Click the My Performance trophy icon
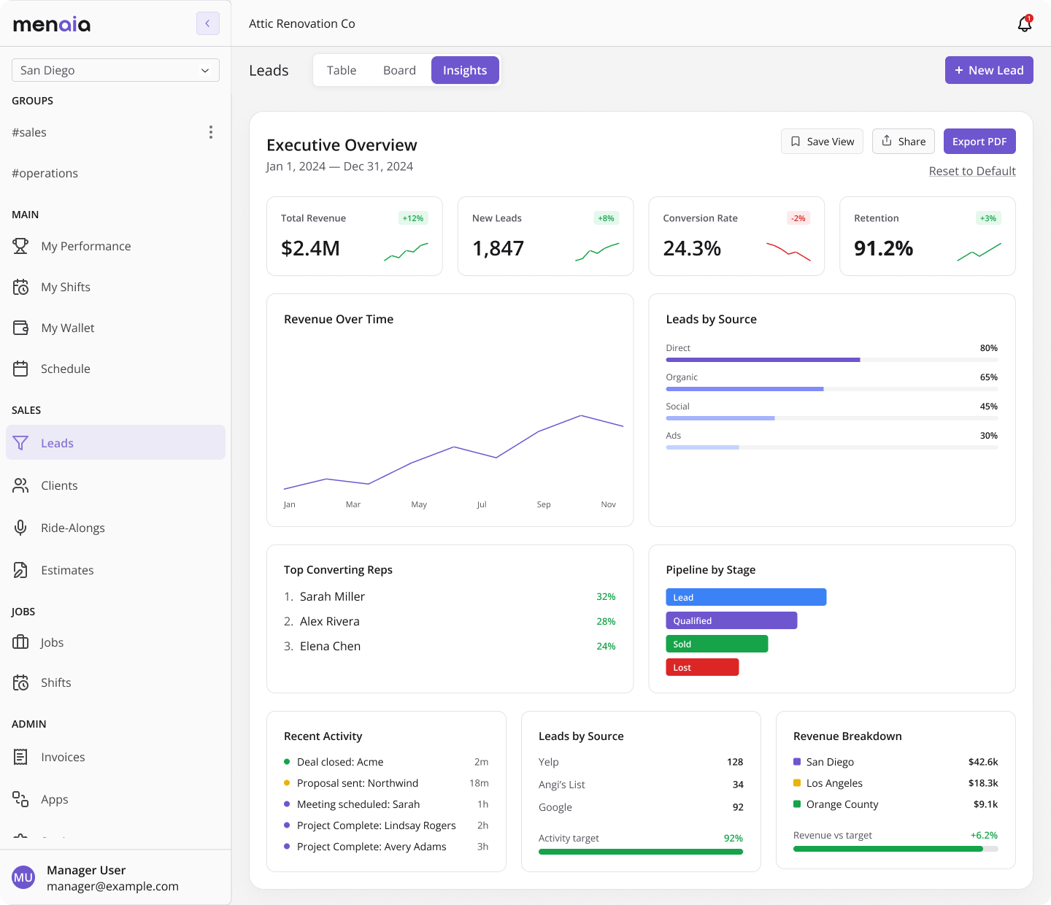1051x905 pixels. point(20,246)
